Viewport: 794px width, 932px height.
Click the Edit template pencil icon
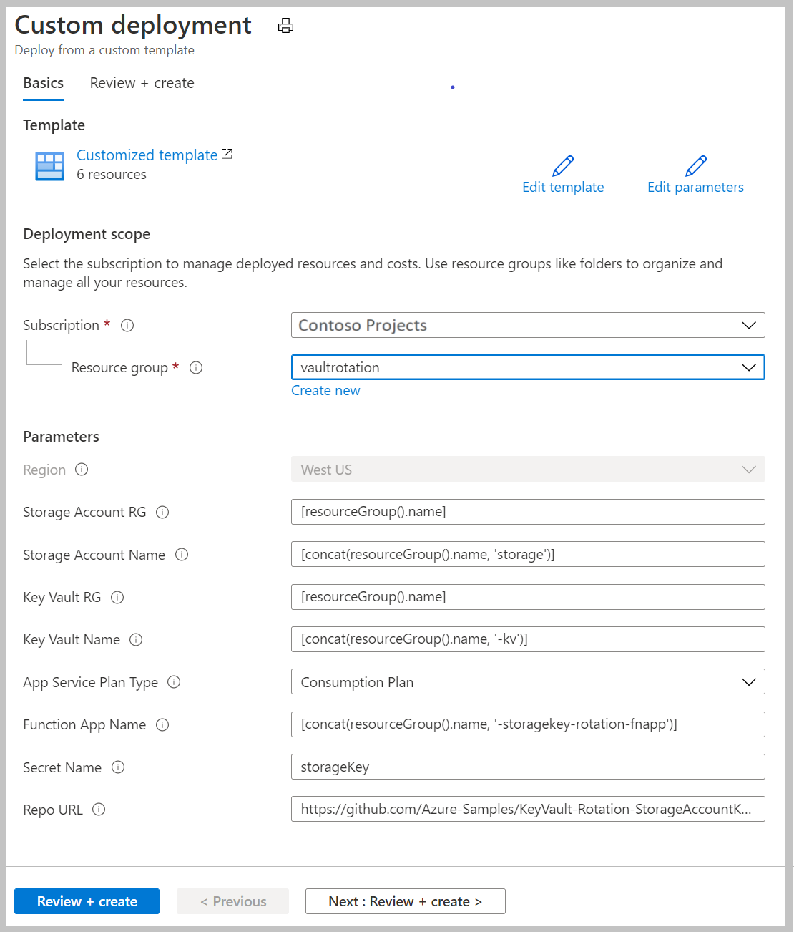pos(563,165)
